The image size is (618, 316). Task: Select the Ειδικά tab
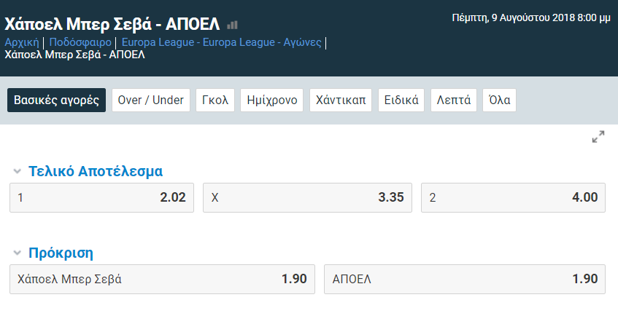pos(401,100)
